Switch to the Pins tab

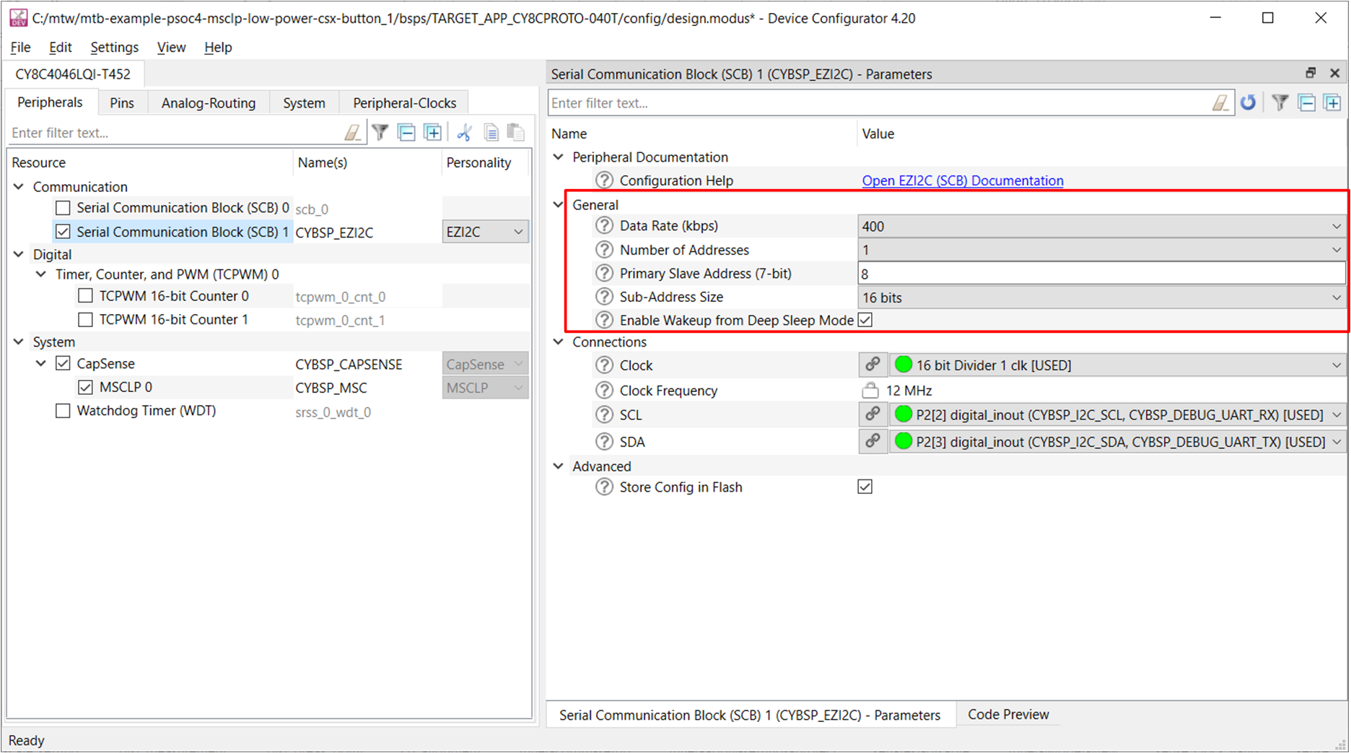coord(122,103)
